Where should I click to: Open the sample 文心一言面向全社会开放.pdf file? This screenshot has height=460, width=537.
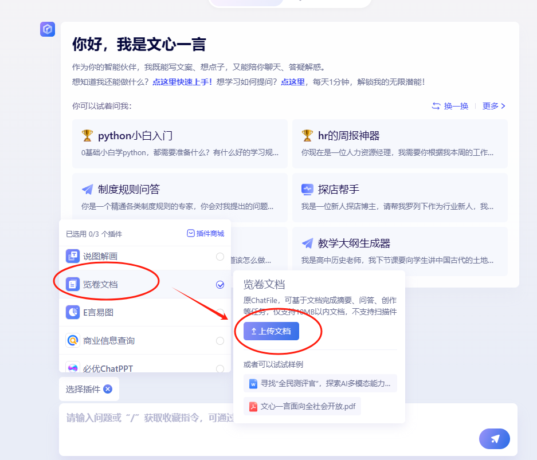click(x=302, y=406)
